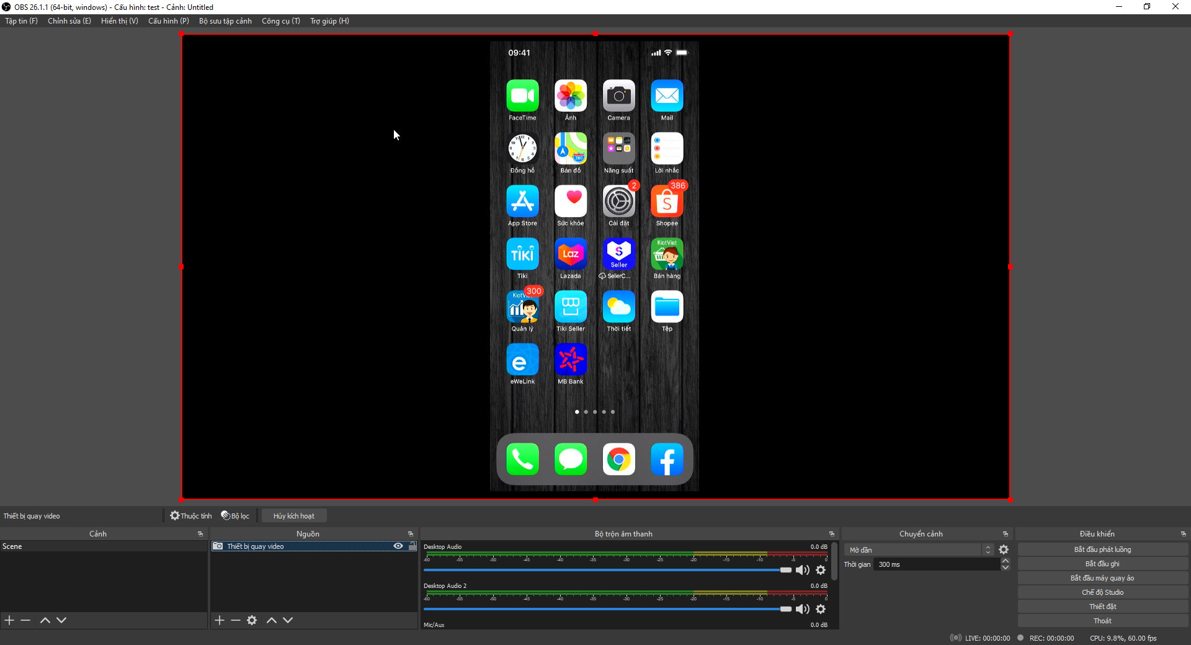Click Thoát exit button
This screenshot has height=645, width=1191.
point(1102,620)
